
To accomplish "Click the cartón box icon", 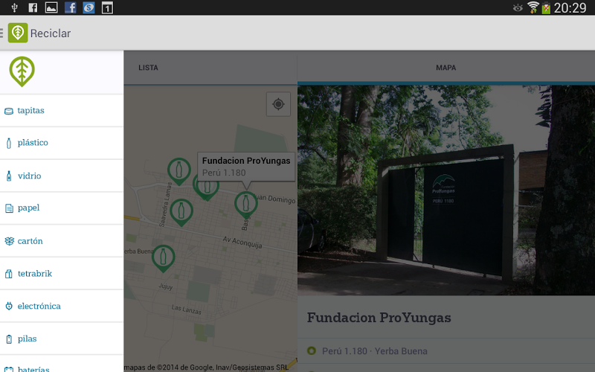I will click(9, 241).
